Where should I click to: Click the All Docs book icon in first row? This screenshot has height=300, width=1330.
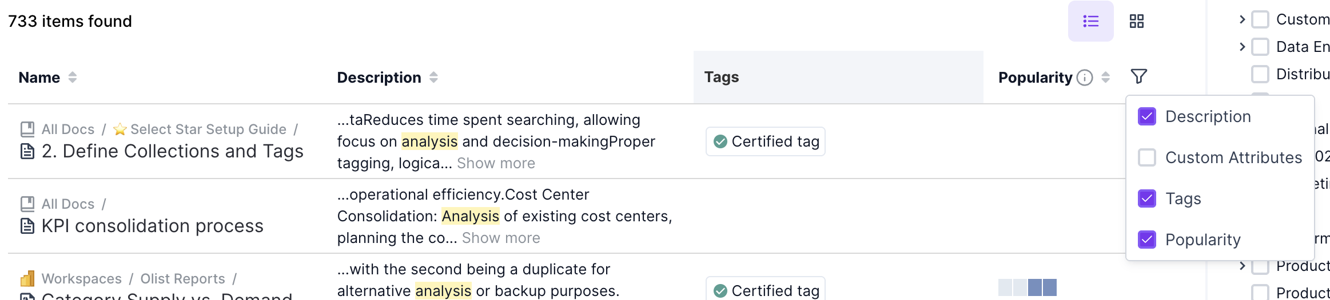[x=27, y=129]
